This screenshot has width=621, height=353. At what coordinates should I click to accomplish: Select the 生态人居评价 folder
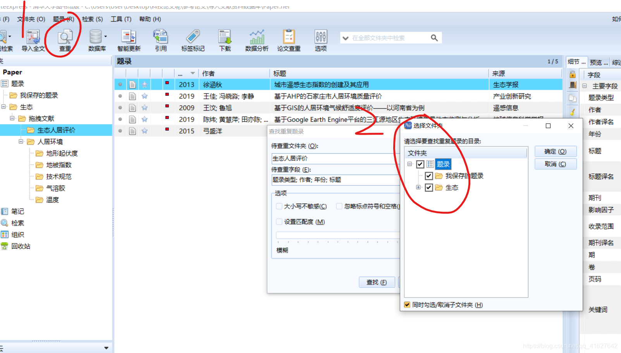pyautogui.click(x=51, y=130)
